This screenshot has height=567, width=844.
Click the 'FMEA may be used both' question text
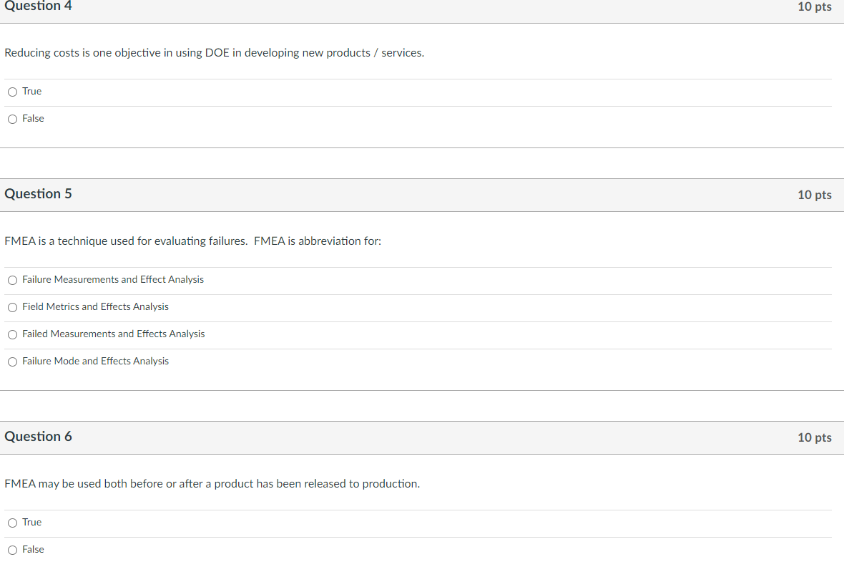point(212,483)
